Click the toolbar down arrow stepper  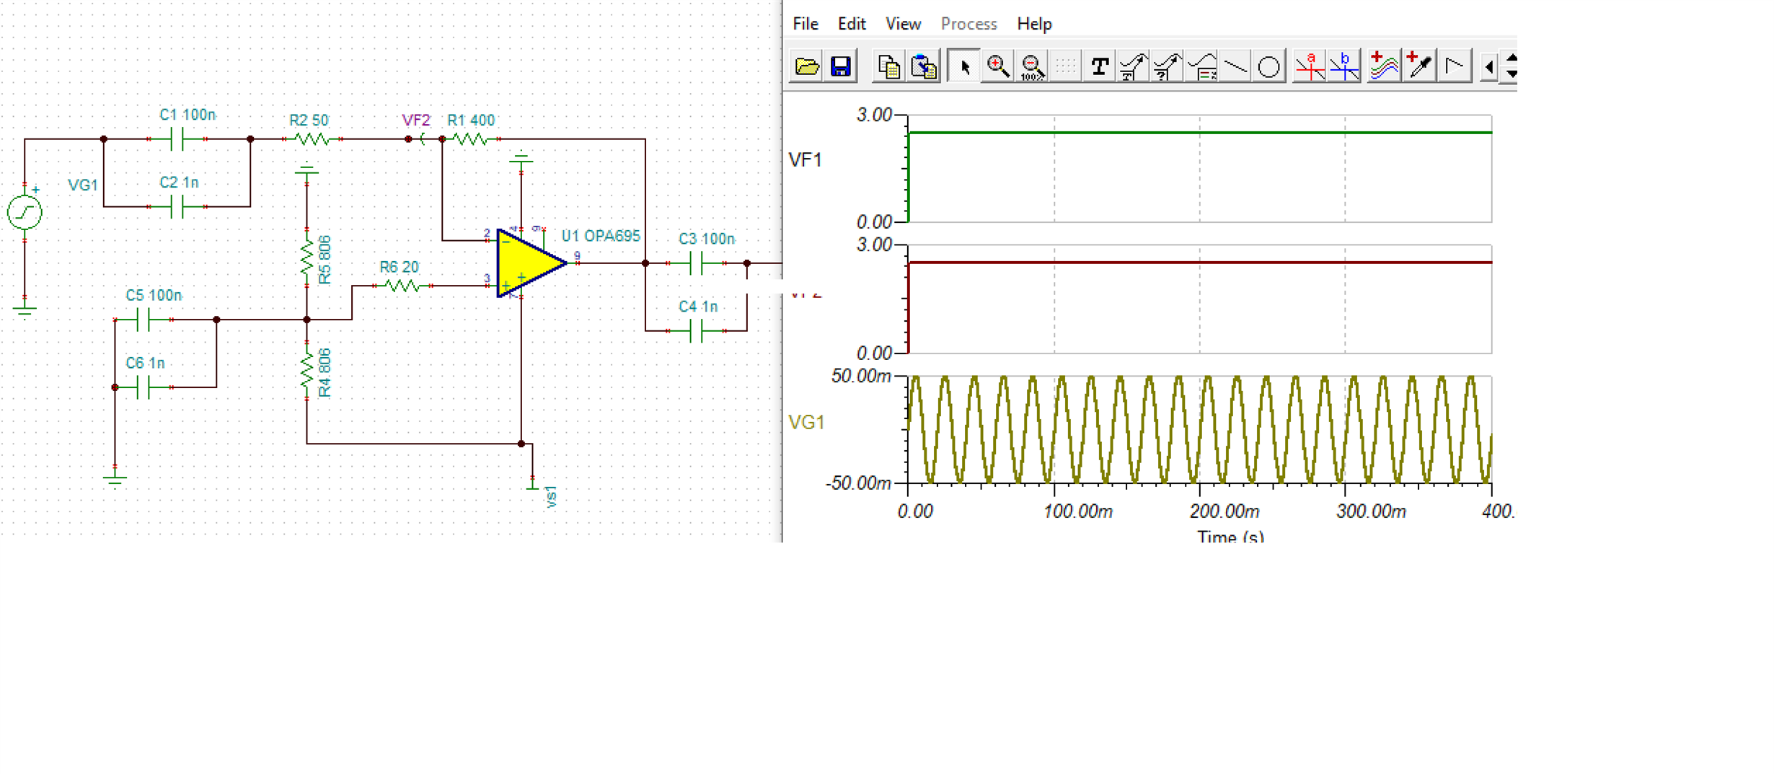point(1512,75)
